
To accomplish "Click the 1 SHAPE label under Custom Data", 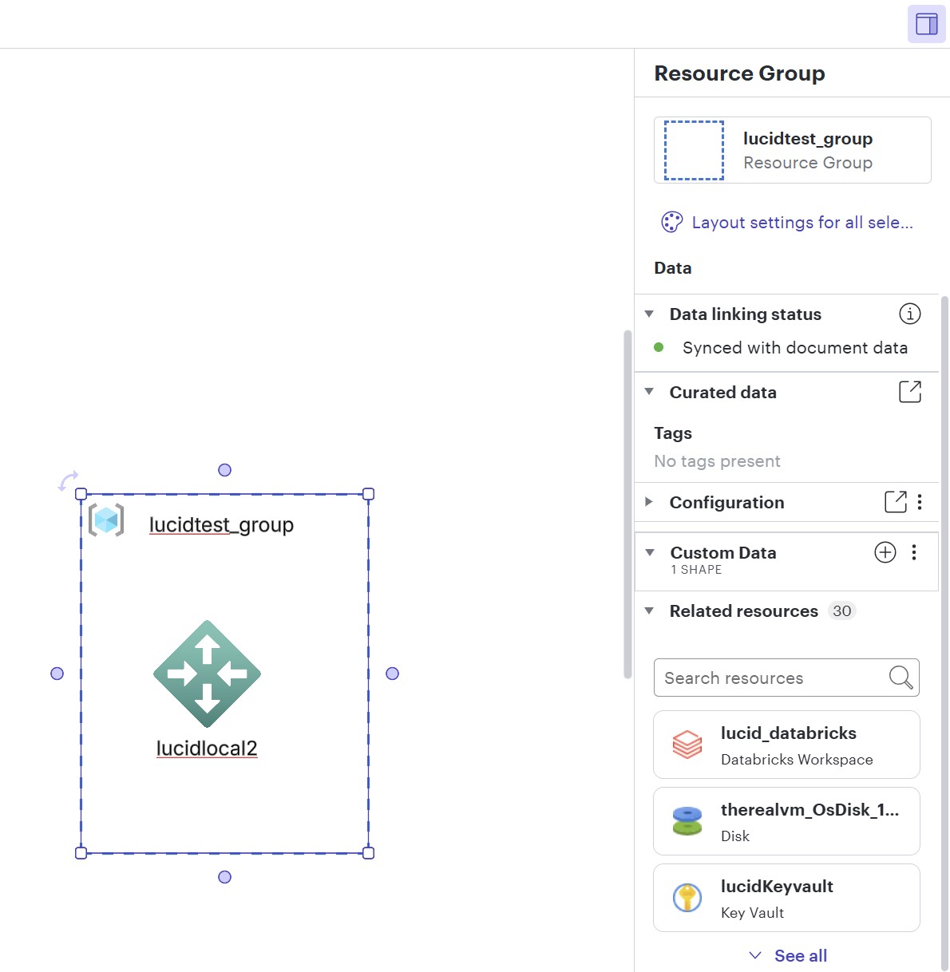I will (x=696, y=570).
